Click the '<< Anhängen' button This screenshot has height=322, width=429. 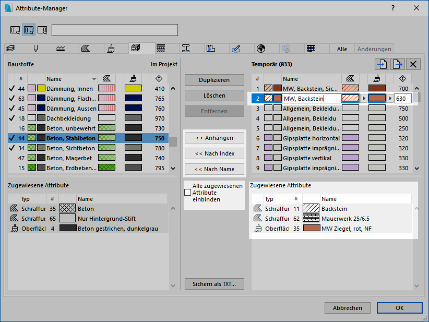coord(214,138)
